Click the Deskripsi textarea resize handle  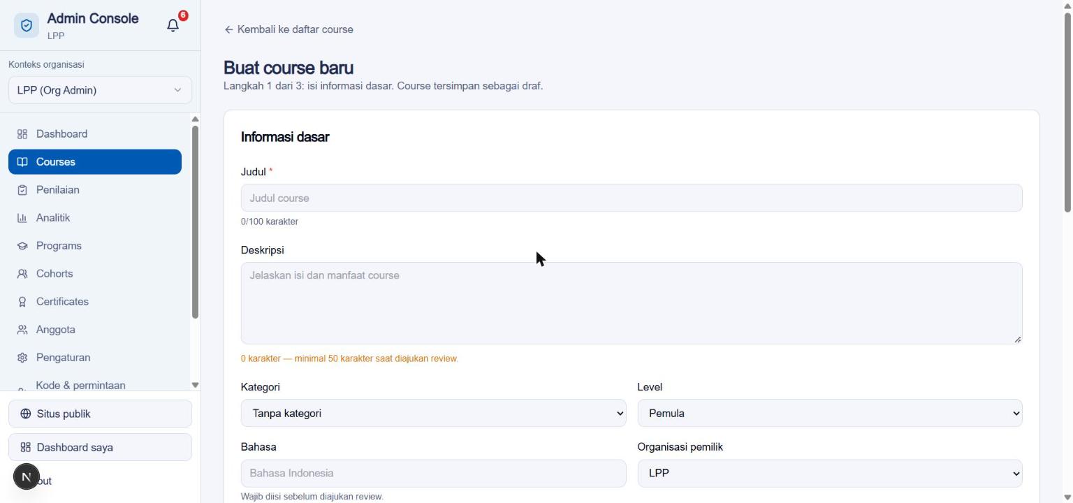[x=1017, y=339]
